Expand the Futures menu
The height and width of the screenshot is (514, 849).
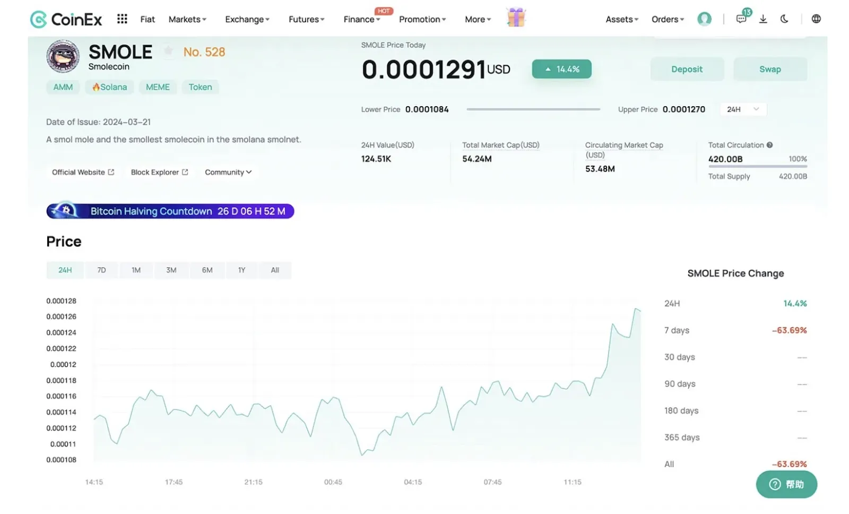pos(306,19)
